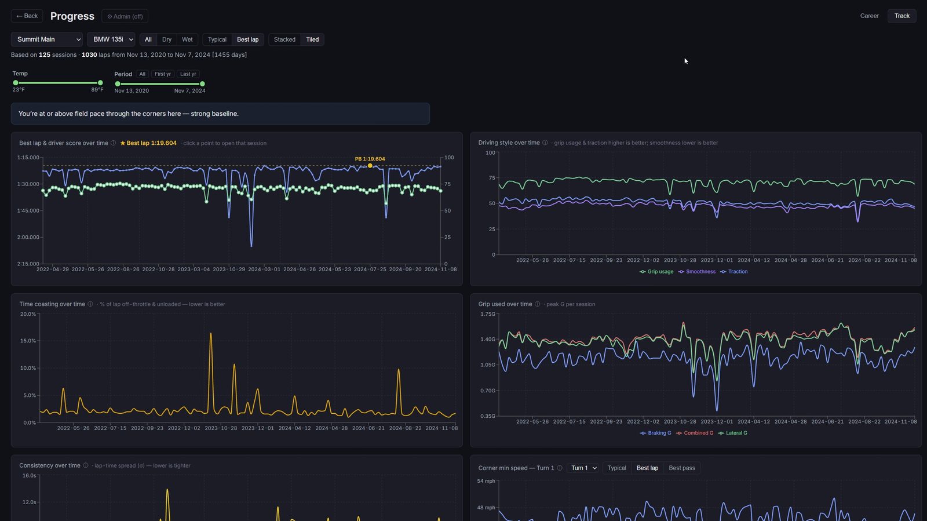
Task: Select Typical in the Corner min speed panel
Action: [617, 468]
